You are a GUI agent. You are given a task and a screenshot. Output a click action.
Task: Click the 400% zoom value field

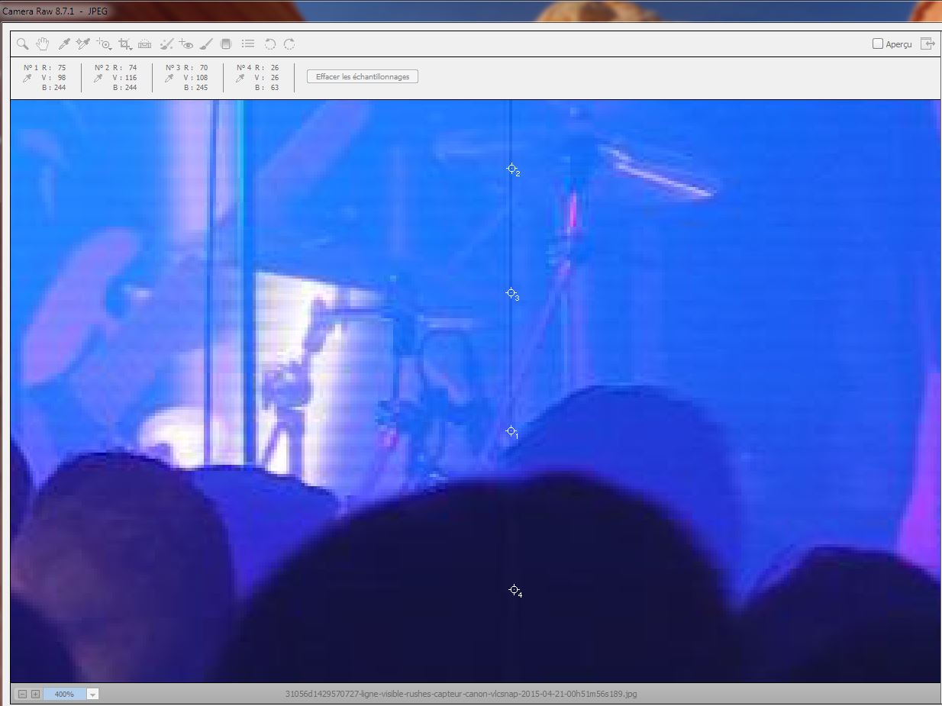pyautogui.click(x=65, y=694)
